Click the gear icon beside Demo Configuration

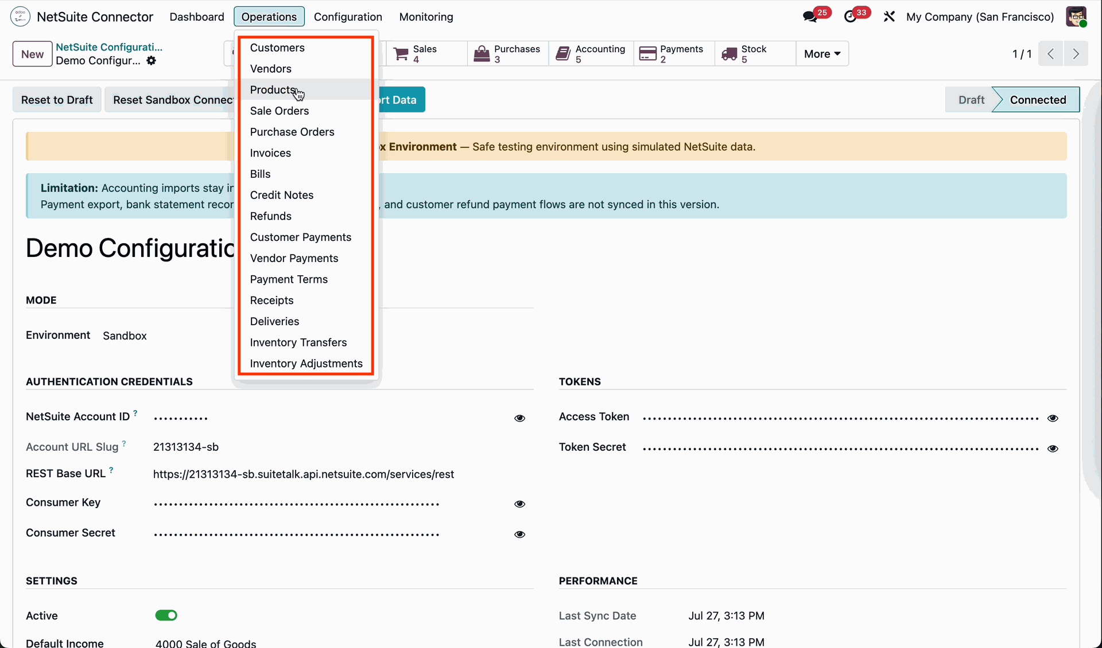[x=151, y=60]
